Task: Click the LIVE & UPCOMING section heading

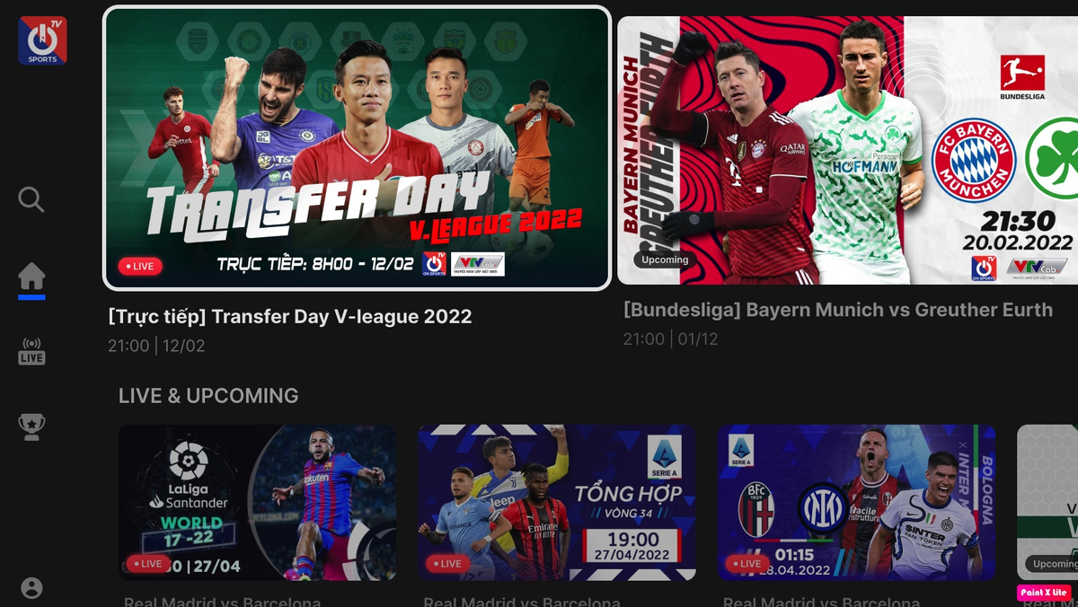Action: [208, 396]
